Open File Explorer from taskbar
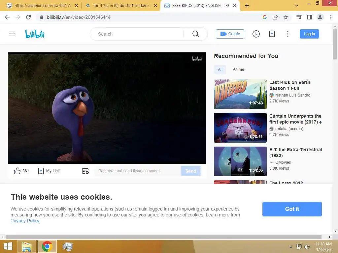This screenshot has width=338, height=253. 27,246
